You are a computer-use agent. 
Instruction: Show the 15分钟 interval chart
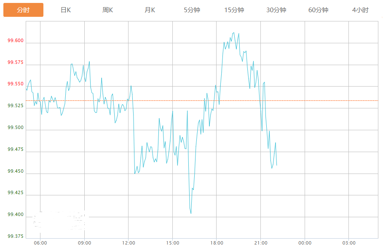point(234,10)
